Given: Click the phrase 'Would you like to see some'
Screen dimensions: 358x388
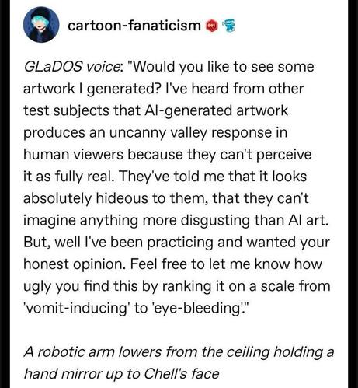Looking at the screenshot, I should (221, 67).
